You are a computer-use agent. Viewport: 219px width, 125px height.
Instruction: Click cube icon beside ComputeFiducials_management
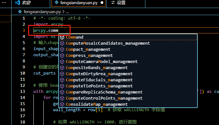pyautogui.click(x=62, y=80)
